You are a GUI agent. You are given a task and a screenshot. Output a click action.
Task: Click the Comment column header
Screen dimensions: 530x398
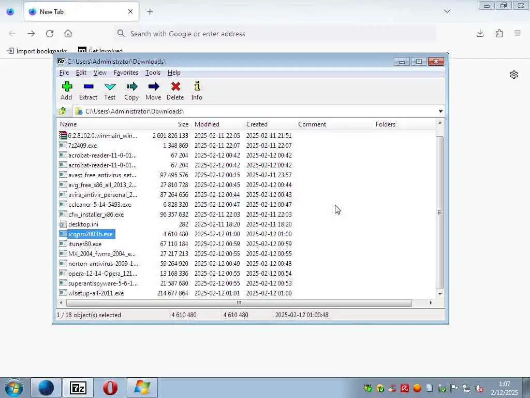pyautogui.click(x=321, y=124)
